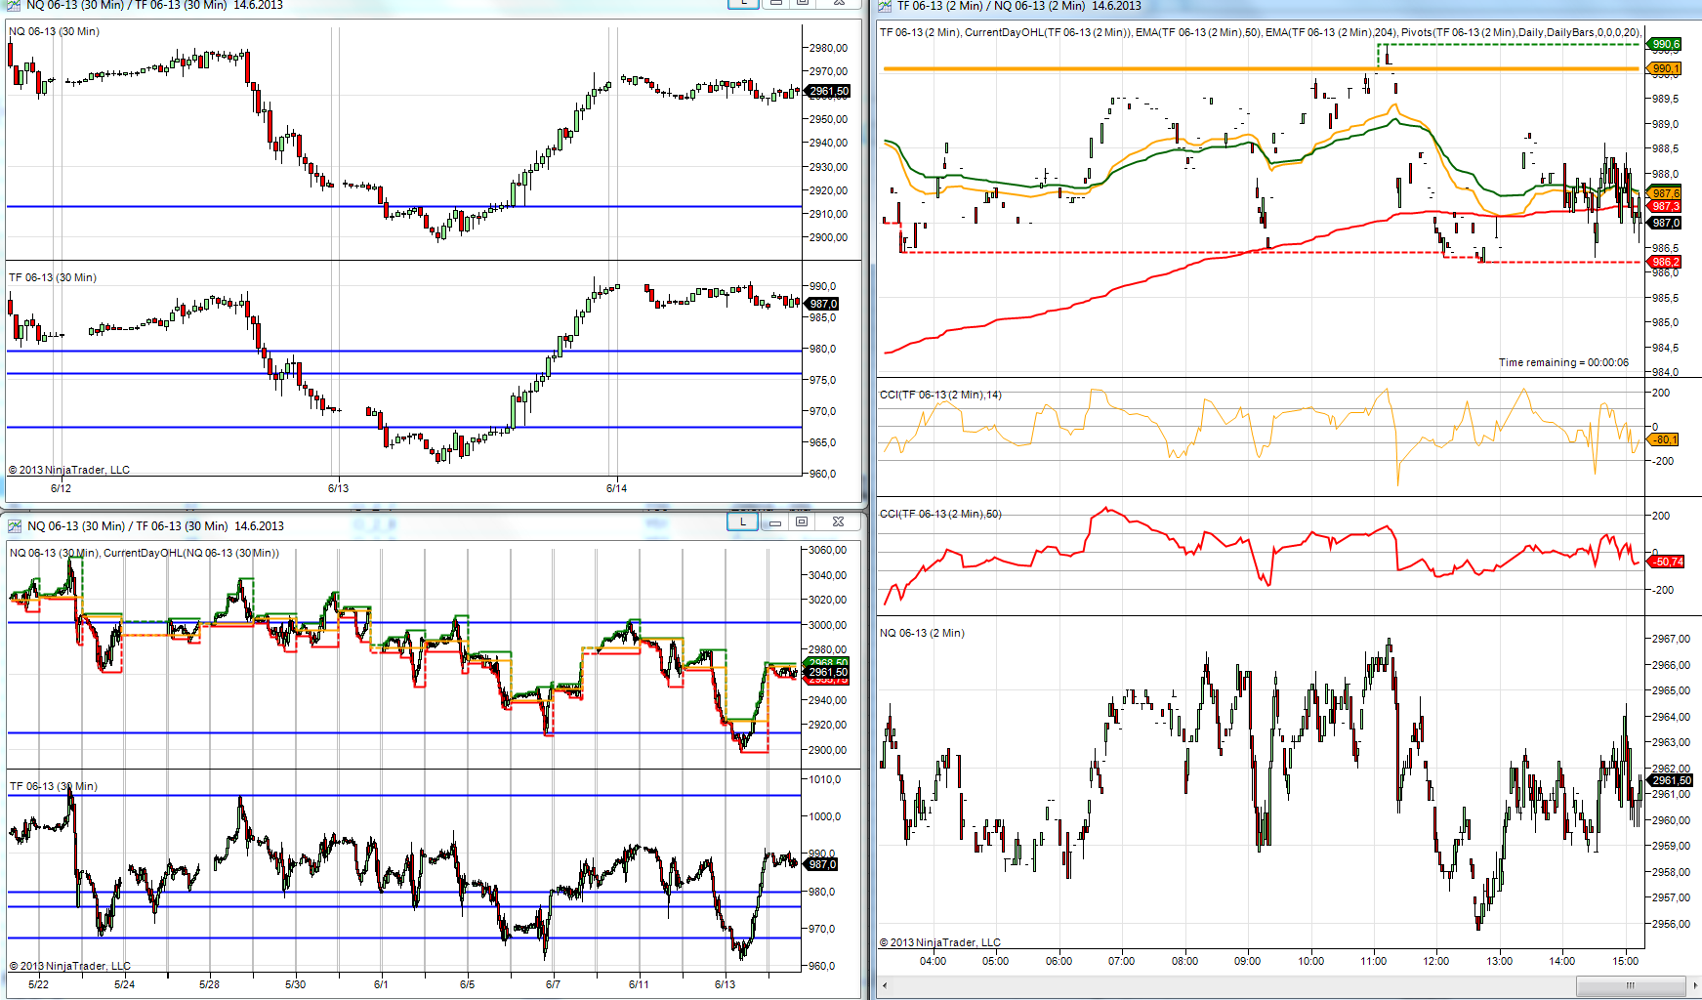Viewport: 1702px width, 1000px height.
Task: Click the left arrow of the horizontal scrollbar
Action: click(x=885, y=985)
